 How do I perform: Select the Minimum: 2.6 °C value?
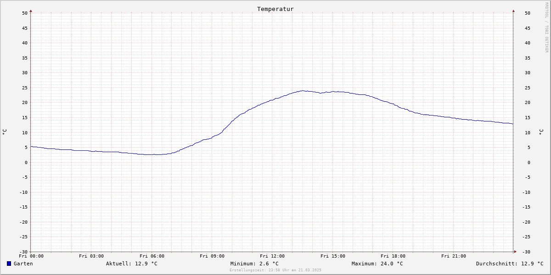click(x=254, y=264)
